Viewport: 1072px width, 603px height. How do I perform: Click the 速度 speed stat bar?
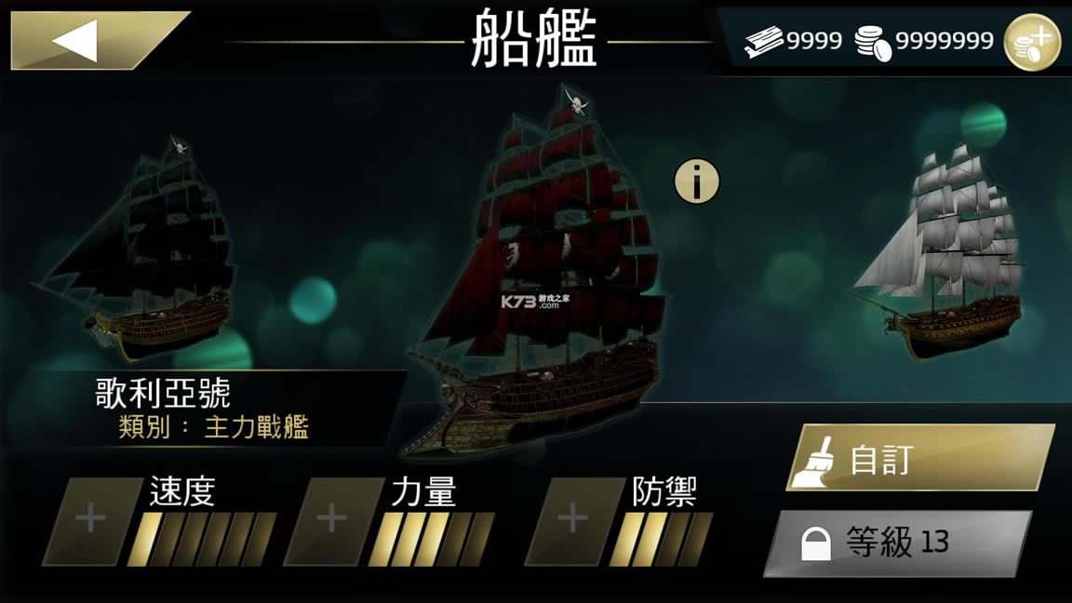click(x=202, y=539)
